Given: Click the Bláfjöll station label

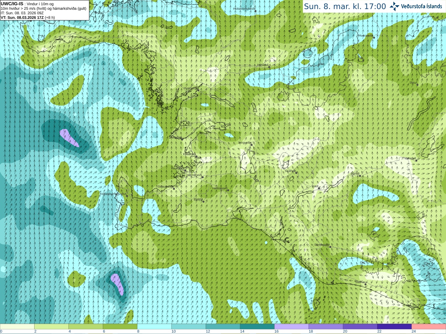Looking at the screenshot, I should pyautogui.click(x=198, y=200).
